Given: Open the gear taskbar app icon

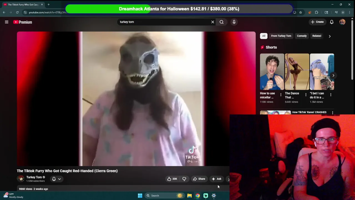Looking at the screenshot, I should coord(214,196).
